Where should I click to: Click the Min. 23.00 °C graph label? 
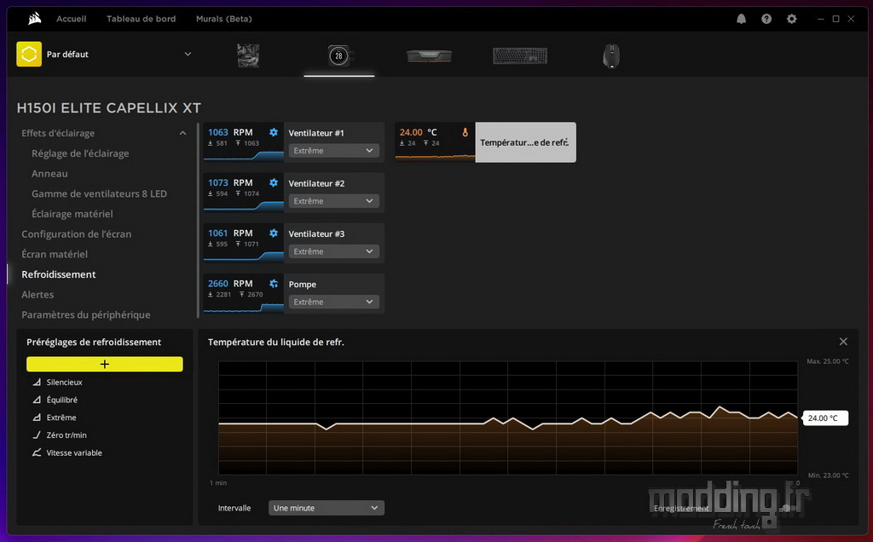(x=829, y=476)
